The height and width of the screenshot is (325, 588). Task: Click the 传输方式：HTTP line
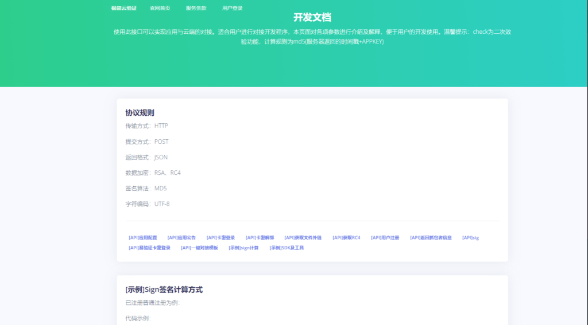(146, 126)
